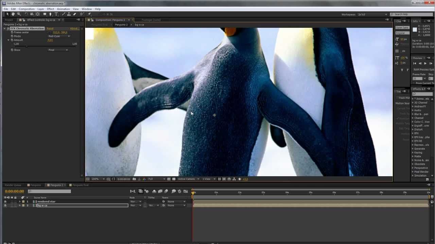Collapse the Amount property triangle
This screenshot has height=244, width=435.
(x=8, y=40)
